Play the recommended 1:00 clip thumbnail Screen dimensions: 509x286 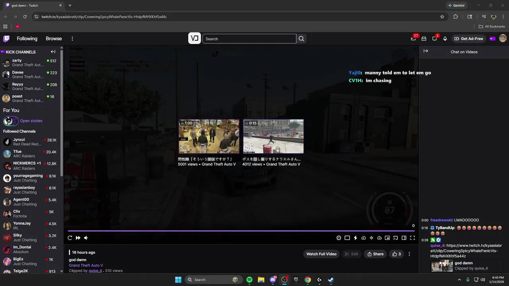coord(209,136)
